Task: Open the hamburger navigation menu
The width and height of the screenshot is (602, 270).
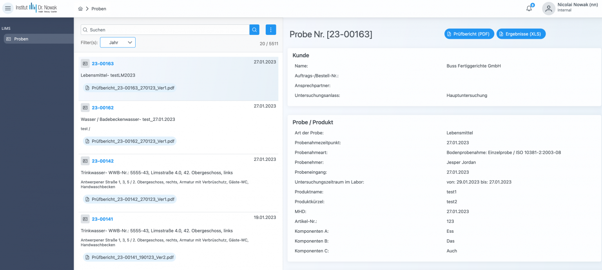Action: [8, 8]
